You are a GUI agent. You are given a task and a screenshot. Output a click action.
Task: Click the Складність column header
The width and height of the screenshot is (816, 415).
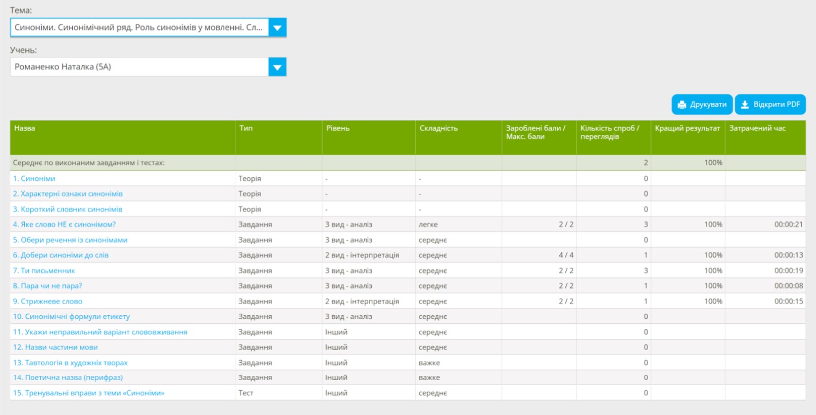coord(439,128)
